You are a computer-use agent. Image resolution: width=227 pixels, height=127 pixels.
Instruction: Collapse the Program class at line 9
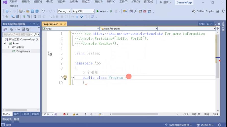pyautogui.click(x=73, y=77)
